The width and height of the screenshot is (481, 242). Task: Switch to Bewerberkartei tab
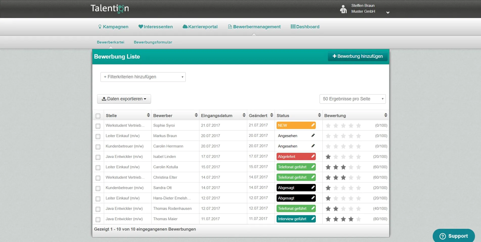[x=110, y=42]
